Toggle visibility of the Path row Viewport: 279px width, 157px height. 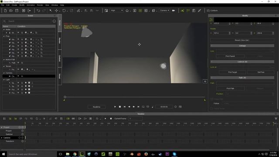coord(18,63)
